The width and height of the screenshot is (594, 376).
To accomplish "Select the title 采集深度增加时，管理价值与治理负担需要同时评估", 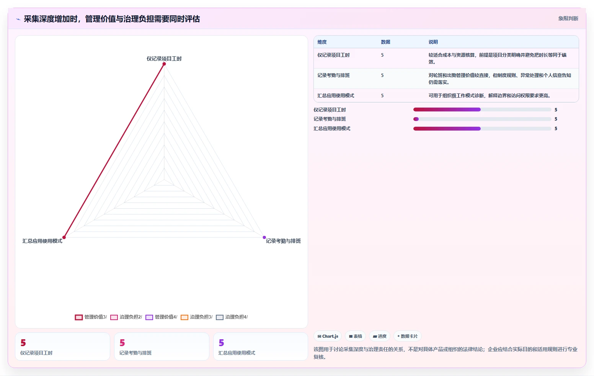I will pyautogui.click(x=112, y=19).
